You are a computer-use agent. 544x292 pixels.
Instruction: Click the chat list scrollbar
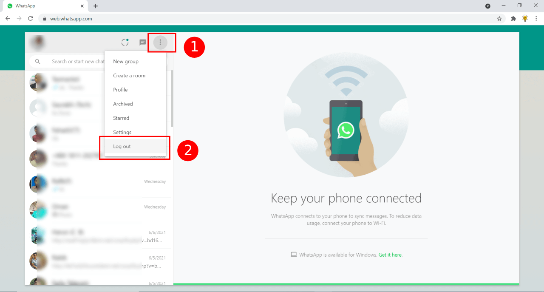[172, 99]
